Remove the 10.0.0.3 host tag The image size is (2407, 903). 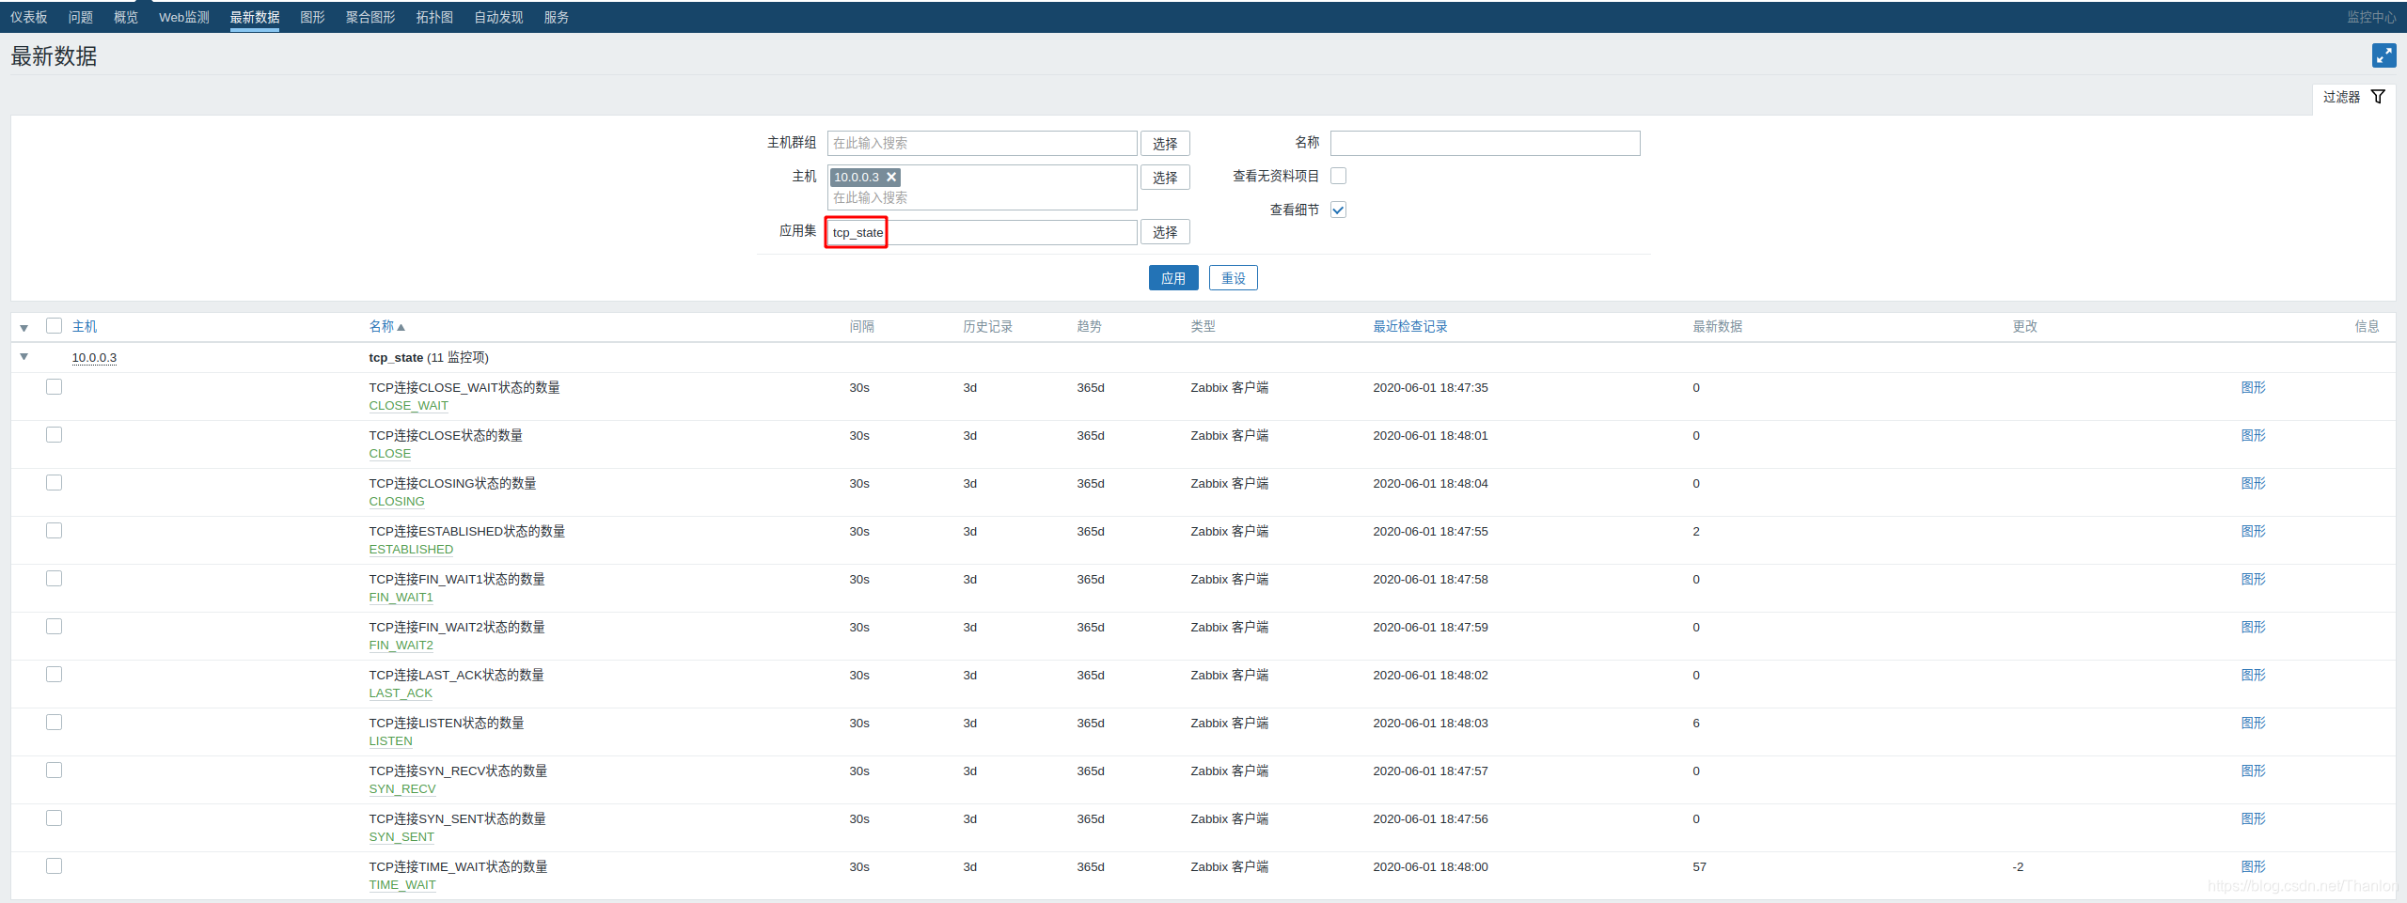coord(891,177)
